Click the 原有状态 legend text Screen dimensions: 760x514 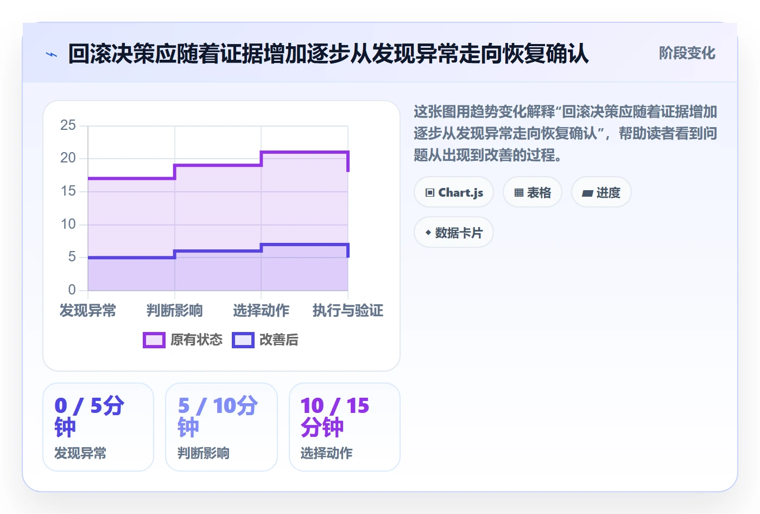tap(197, 340)
